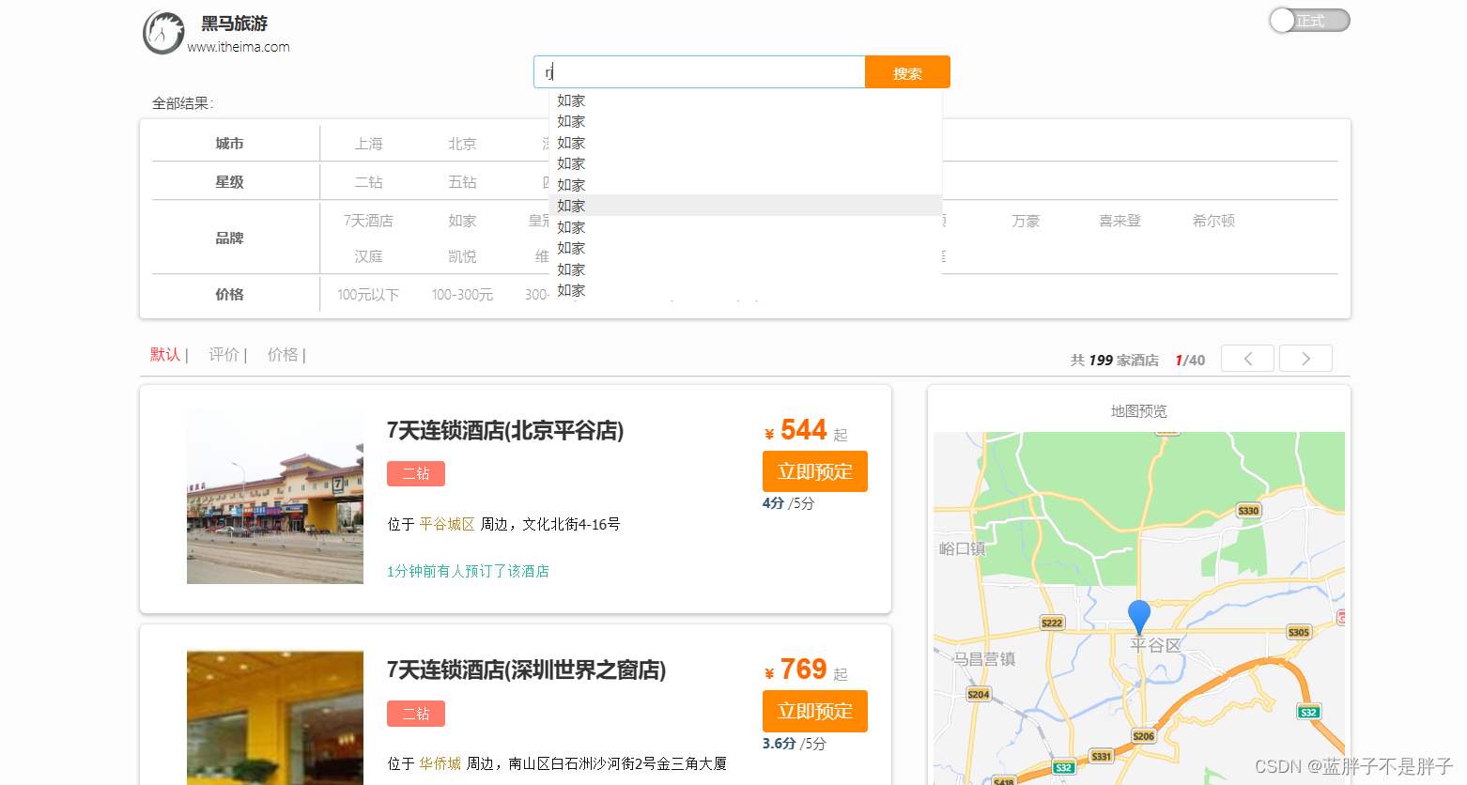Click S330 road badge on map
The image size is (1467, 785).
coord(1248,511)
